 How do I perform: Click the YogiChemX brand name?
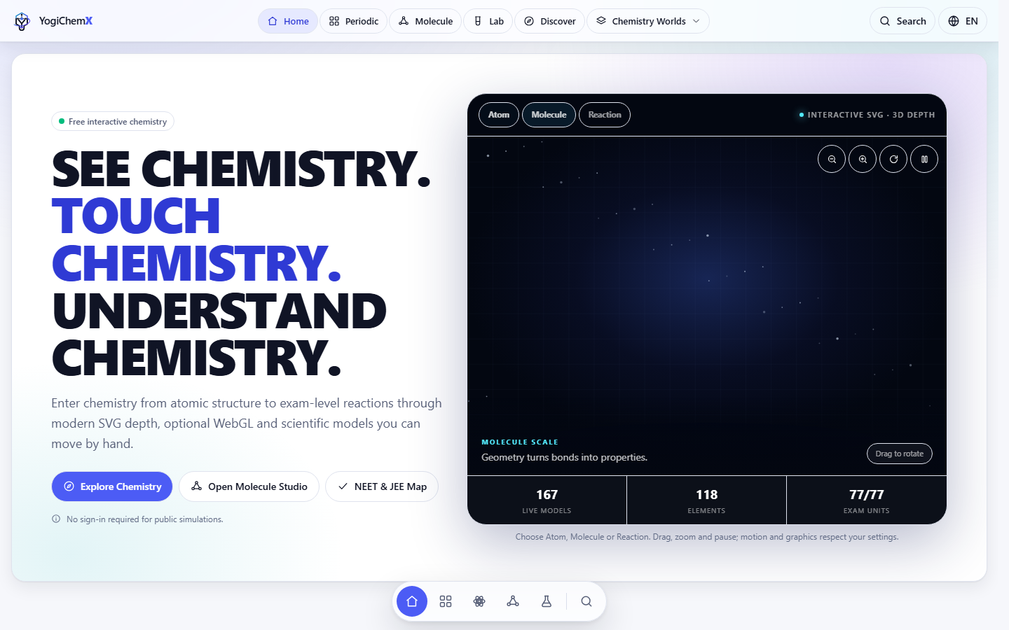click(x=66, y=21)
